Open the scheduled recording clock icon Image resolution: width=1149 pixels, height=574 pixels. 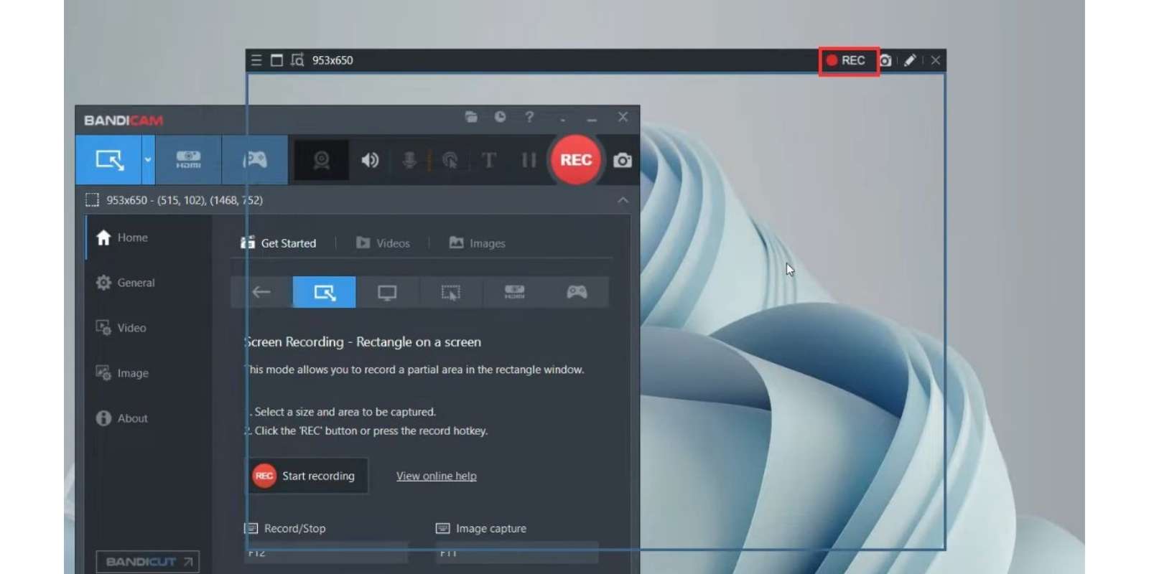tap(500, 117)
